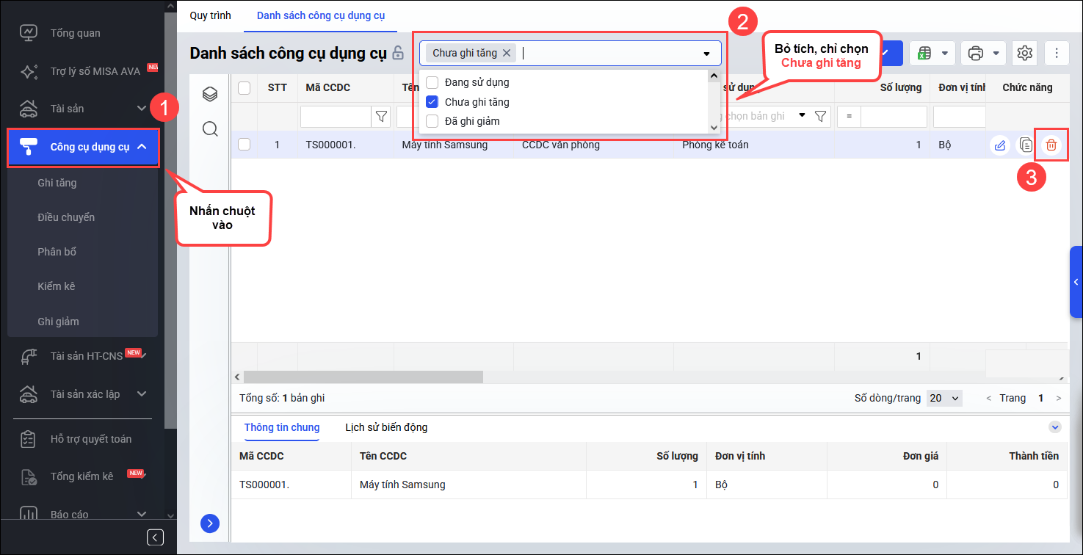Click the magnifier search icon beside table
Screen dimensions: 1083x555
pyautogui.click(x=210, y=129)
